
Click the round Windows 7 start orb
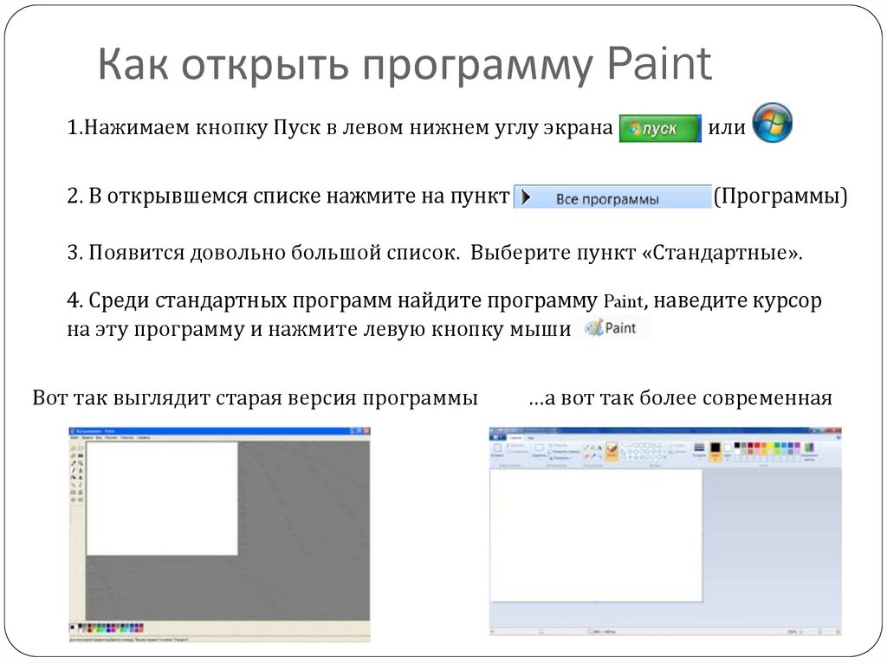[772, 123]
